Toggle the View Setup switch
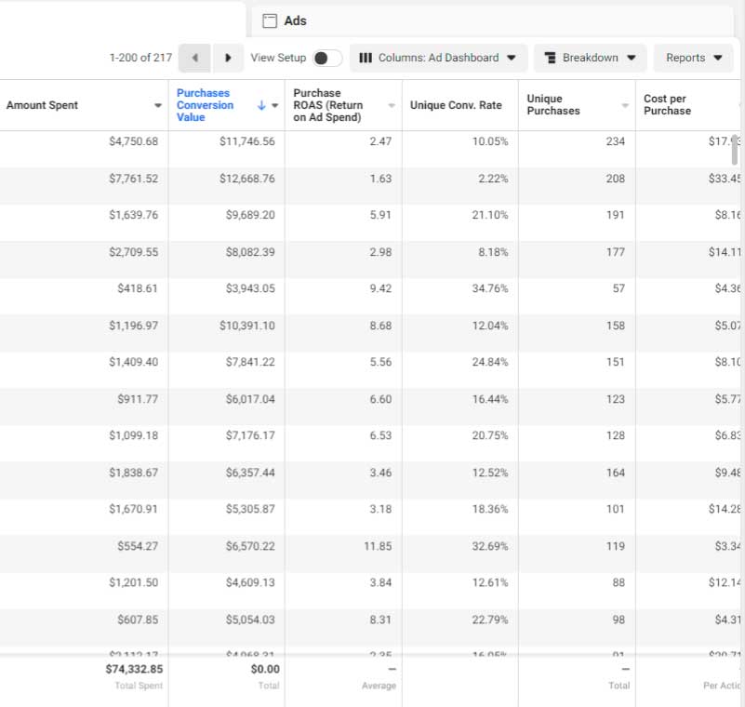 [327, 58]
